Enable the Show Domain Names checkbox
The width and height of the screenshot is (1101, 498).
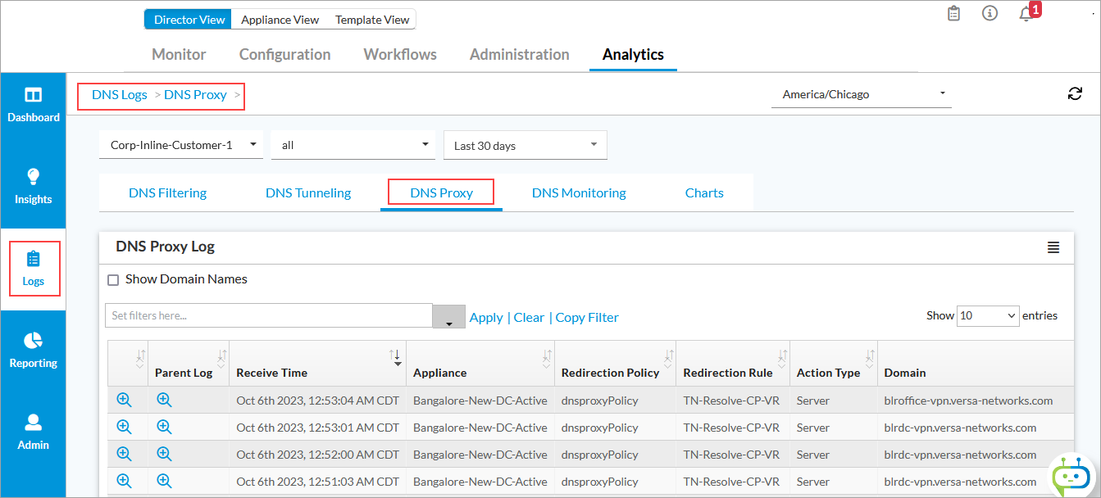[114, 280]
